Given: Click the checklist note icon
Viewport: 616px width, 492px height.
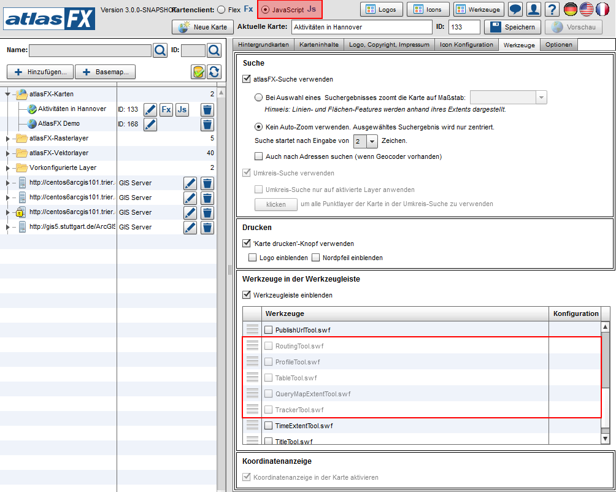Looking at the screenshot, I should [199, 72].
